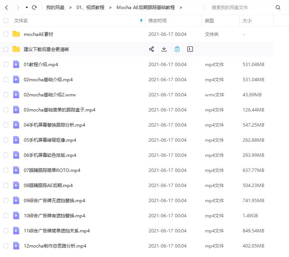289x257 pixels.
Task: Refresh the file list
Action: pos(34,8)
